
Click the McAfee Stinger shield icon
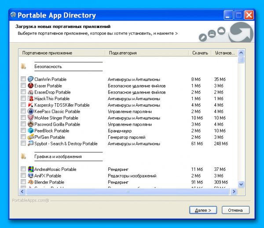point(31,118)
